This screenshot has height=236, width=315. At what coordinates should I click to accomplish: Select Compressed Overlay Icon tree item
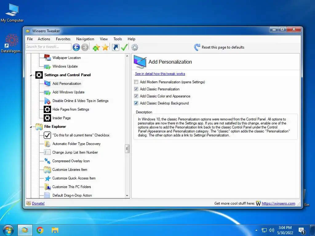pyautogui.click(x=71, y=161)
